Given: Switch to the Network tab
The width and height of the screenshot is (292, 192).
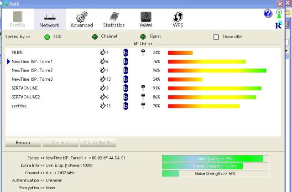Looking at the screenshot, I should [x=50, y=20].
